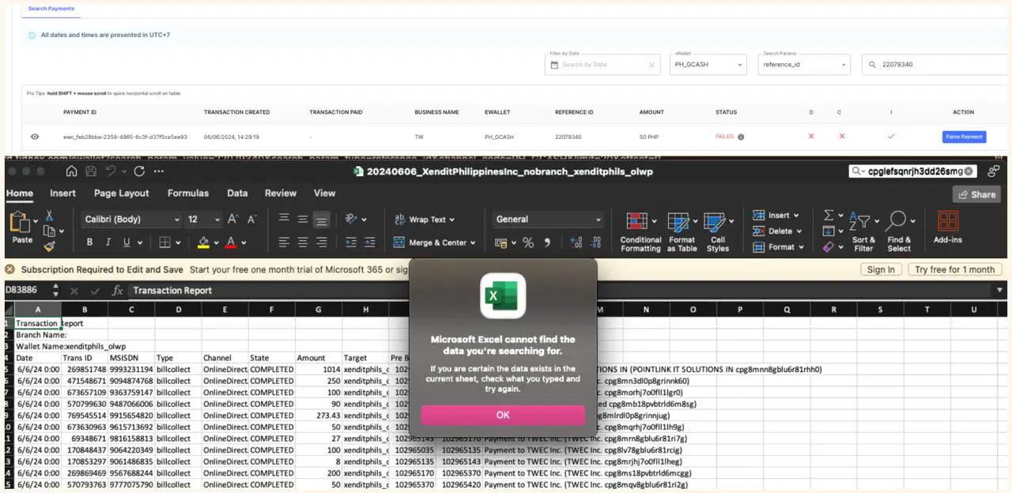Image resolution: width=1012 pixels, height=493 pixels.
Task: Click the Top Align icon
Action: [285, 219]
